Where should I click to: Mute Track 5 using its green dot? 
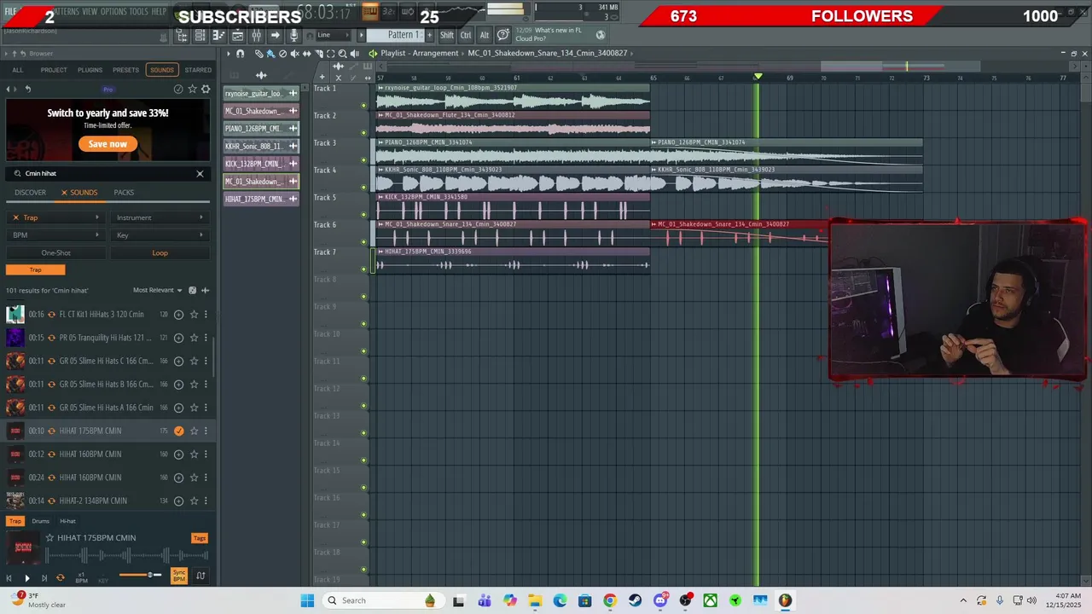coord(363,214)
